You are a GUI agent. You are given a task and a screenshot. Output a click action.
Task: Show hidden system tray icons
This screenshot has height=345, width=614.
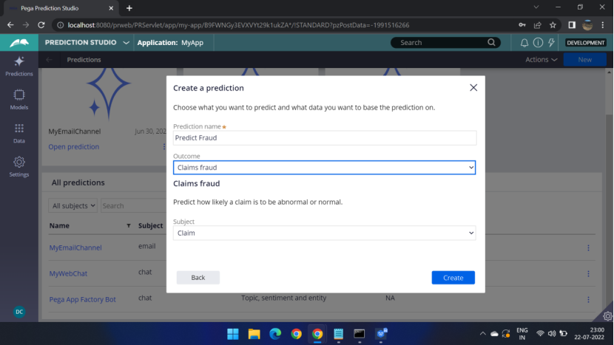click(x=482, y=334)
